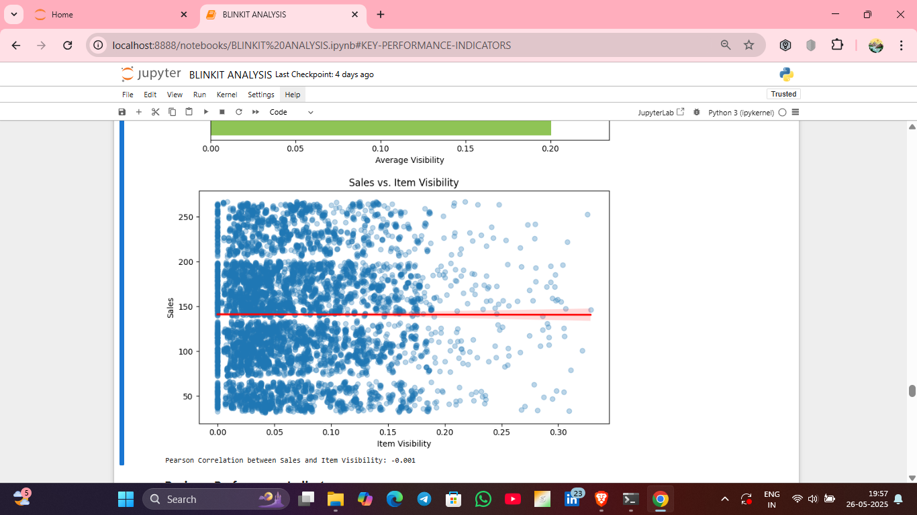Open the cell type dropdown showing Code

point(291,112)
